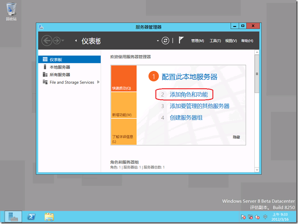Open PowerShell from the taskbar
This screenshot has width=298, height=224.
pos(31,217)
